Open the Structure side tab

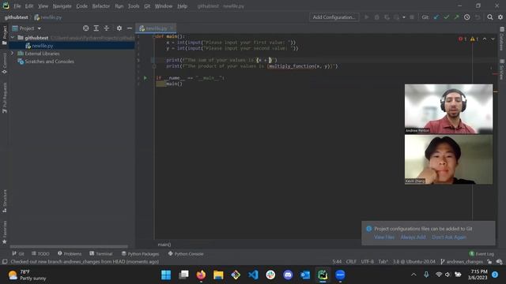[x=5, y=201]
